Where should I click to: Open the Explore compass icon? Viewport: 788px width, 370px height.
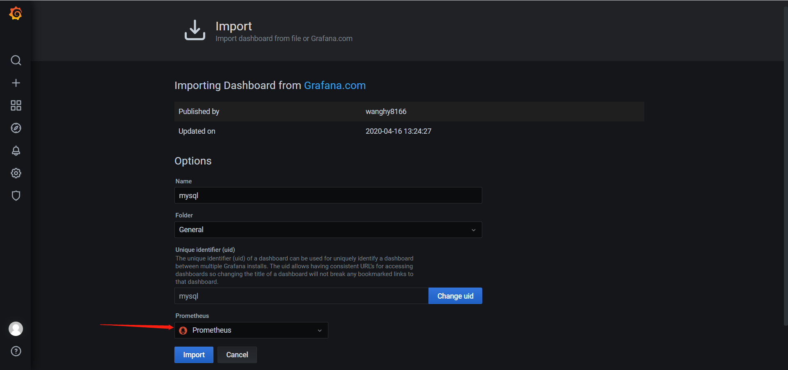[x=16, y=128]
